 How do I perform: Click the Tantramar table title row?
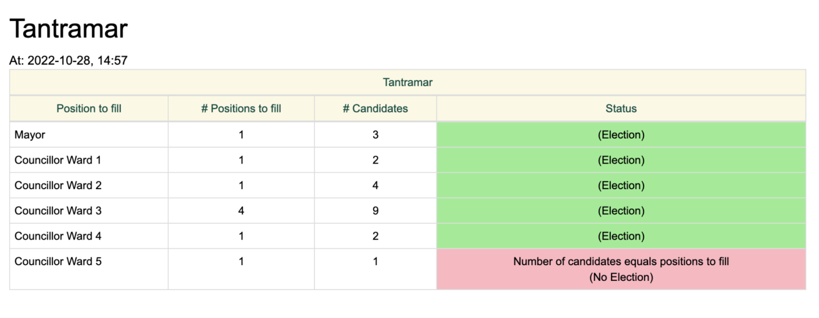pos(408,82)
